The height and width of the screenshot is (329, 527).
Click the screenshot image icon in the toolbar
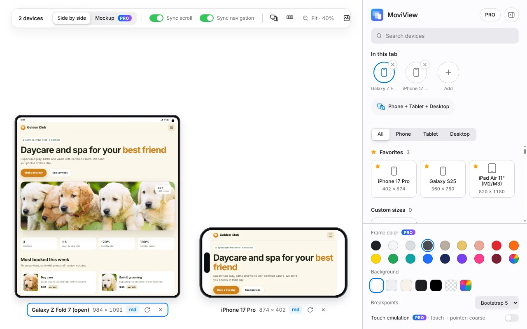pyautogui.click(x=346, y=18)
